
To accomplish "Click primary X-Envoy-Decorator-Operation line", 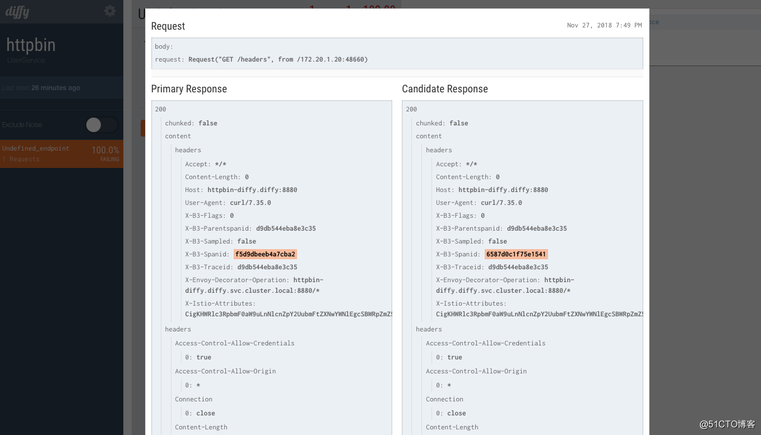I will click(254, 285).
